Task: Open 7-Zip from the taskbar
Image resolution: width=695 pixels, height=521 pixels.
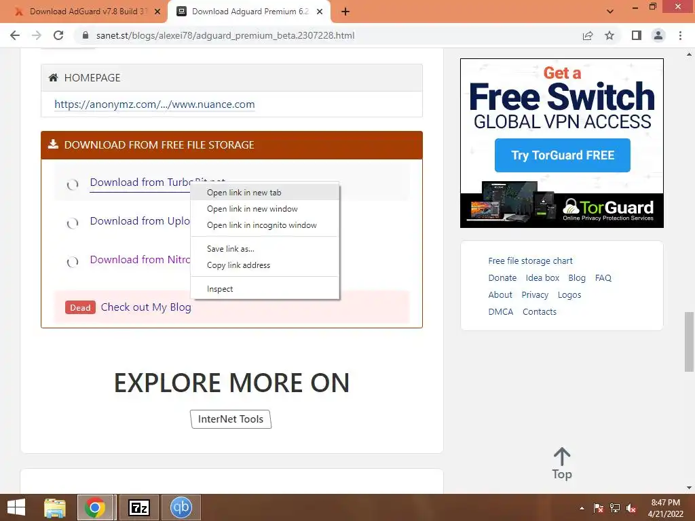Action: pyautogui.click(x=138, y=507)
